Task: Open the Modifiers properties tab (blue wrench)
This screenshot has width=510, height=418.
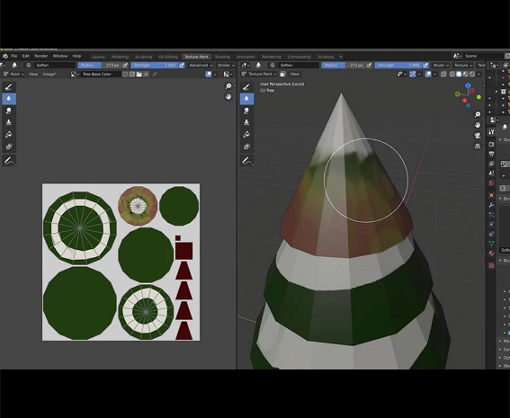Action: click(491, 205)
